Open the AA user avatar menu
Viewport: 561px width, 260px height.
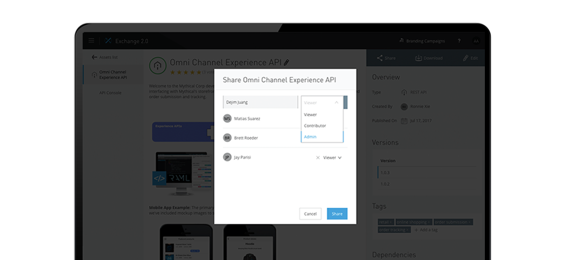(x=476, y=41)
